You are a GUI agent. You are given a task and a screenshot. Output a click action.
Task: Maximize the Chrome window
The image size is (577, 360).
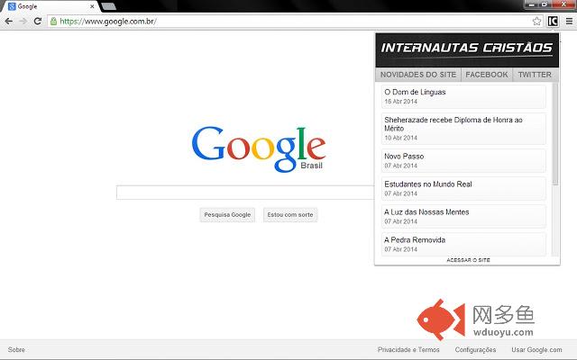click(545, 4)
